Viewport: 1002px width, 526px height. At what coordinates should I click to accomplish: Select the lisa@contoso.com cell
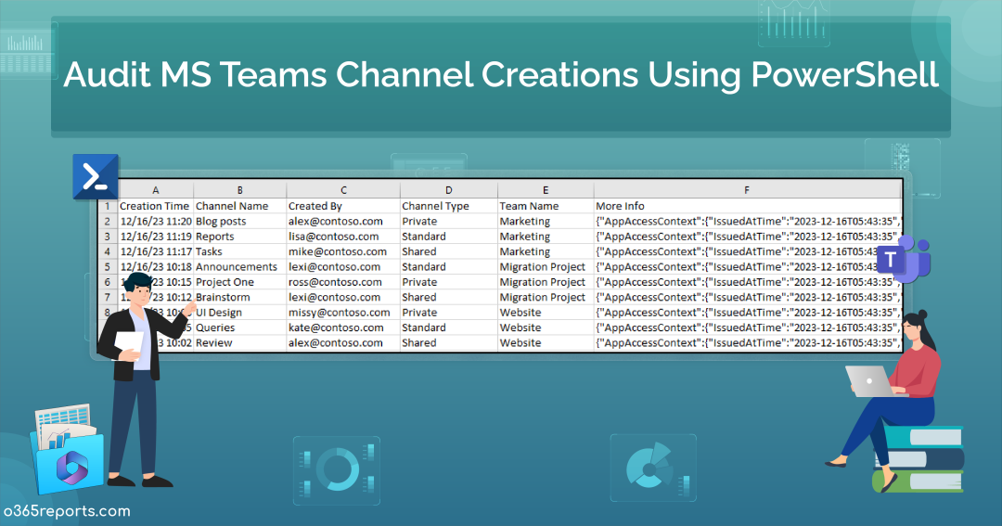[343, 237]
